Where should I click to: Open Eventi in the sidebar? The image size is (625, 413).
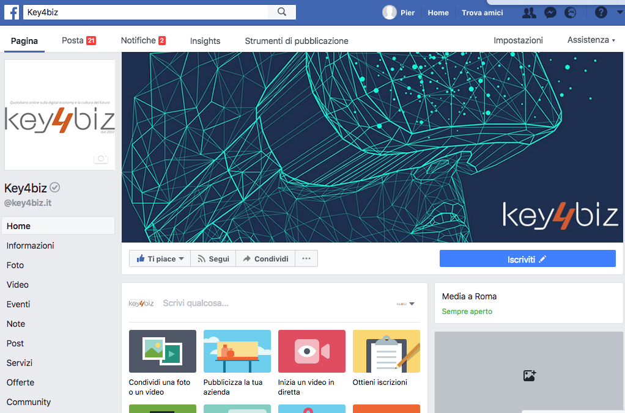tap(18, 304)
